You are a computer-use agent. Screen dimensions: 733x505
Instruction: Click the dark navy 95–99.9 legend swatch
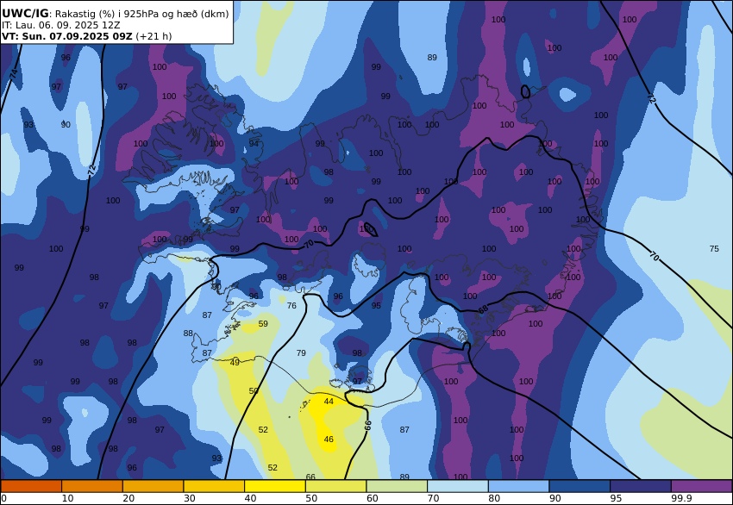(x=641, y=486)
